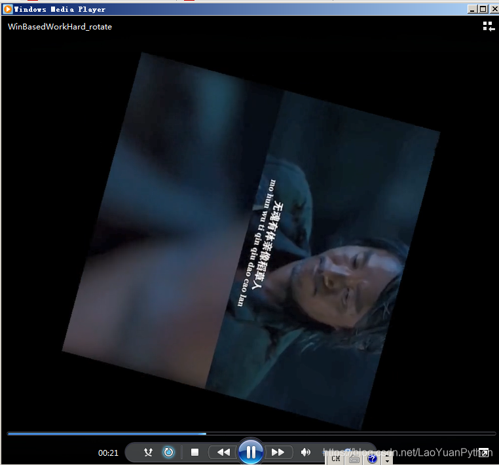Rewind with the previous button

pyautogui.click(x=223, y=453)
